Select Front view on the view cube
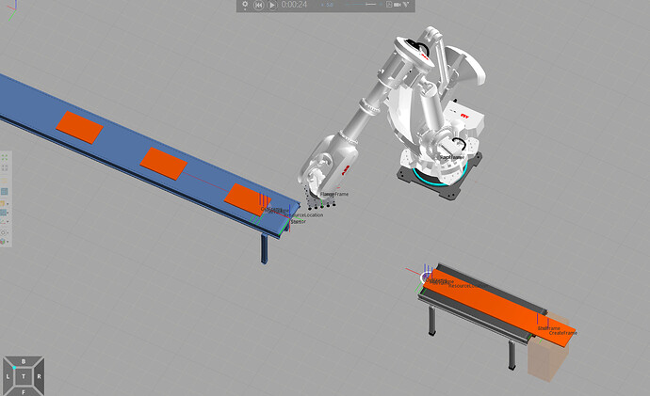This screenshot has width=650, height=396. 24,389
